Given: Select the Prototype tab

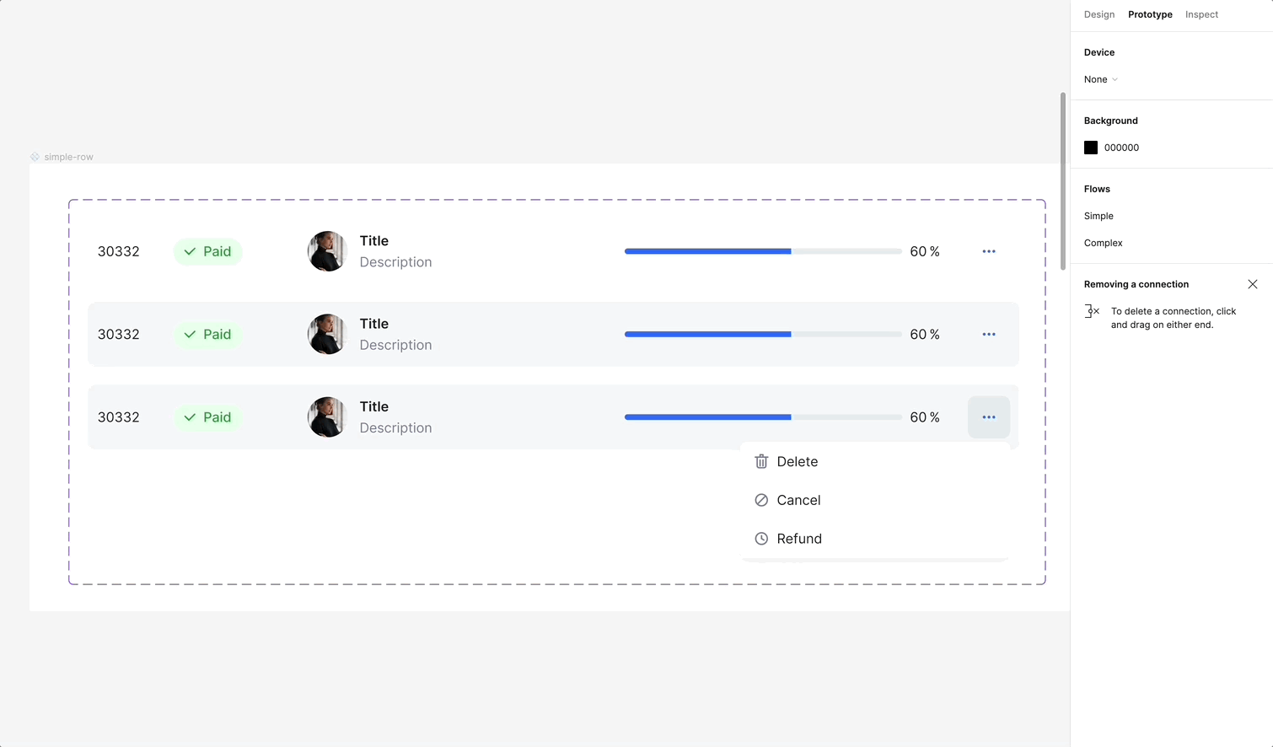Looking at the screenshot, I should point(1150,14).
